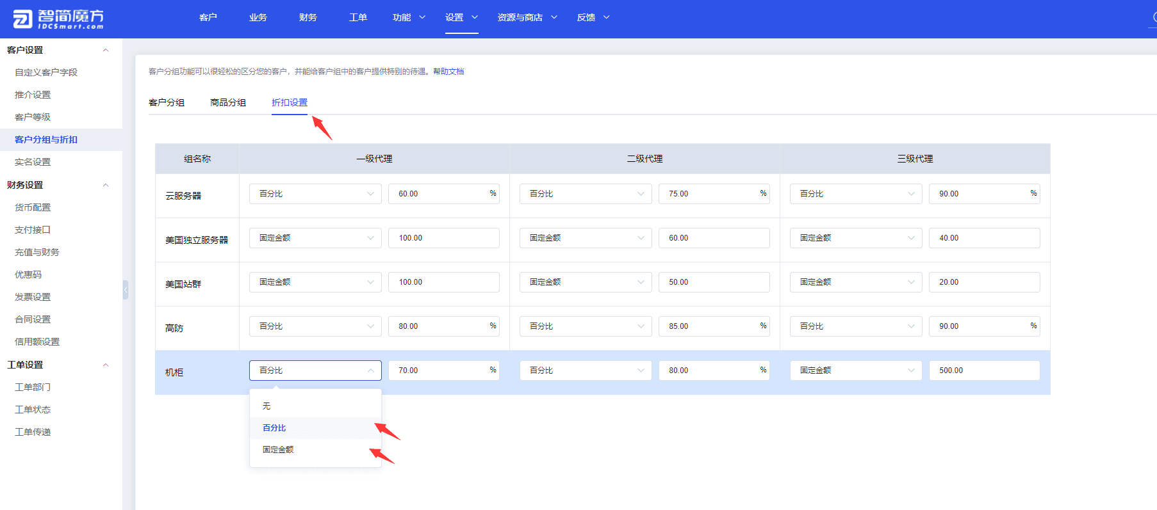Close the open 机柜 一级代理 dropdown
This screenshot has width=1157, height=510.
pyautogui.click(x=315, y=371)
